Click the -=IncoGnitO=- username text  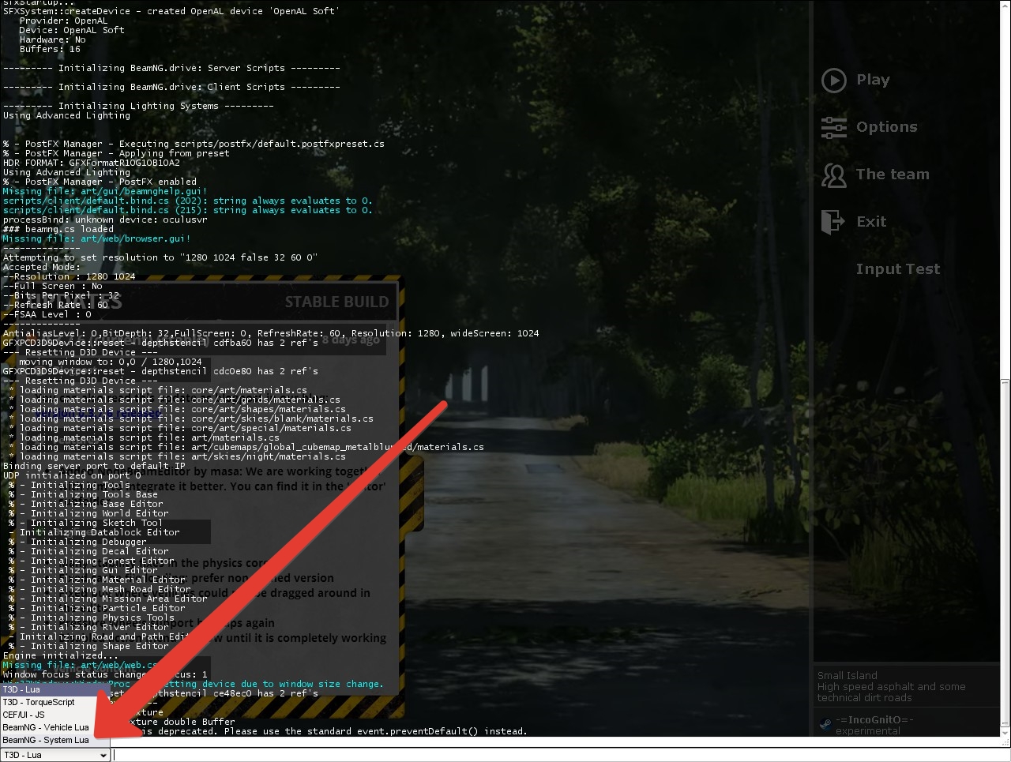click(x=874, y=719)
